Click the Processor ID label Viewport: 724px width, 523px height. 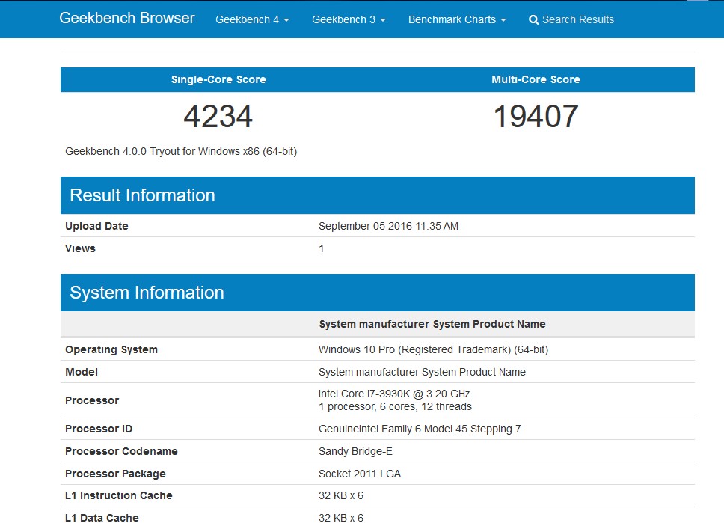coord(98,429)
